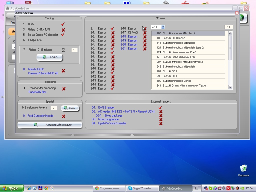
Task: Click the MB calculator tokens count field
Action: [54, 108]
